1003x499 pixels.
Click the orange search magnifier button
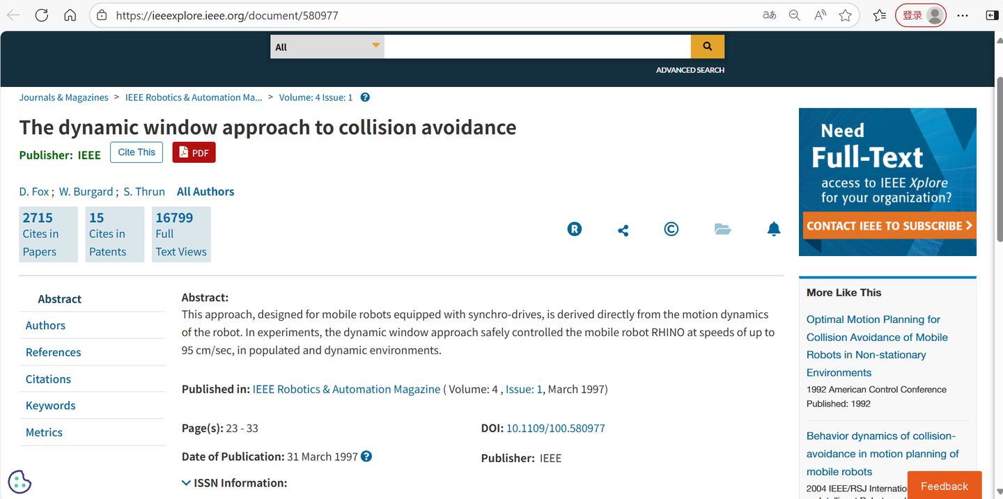click(708, 47)
